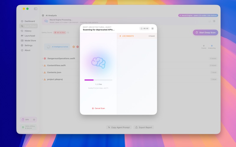Viewport: 236px width, 147px height.
Task: Select DangerousOperations.swift file name
Action: pyautogui.click(x=61, y=59)
